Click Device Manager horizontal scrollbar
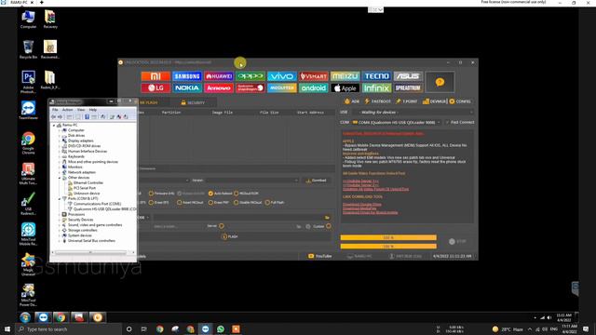The height and width of the screenshot is (335, 596). [92, 252]
